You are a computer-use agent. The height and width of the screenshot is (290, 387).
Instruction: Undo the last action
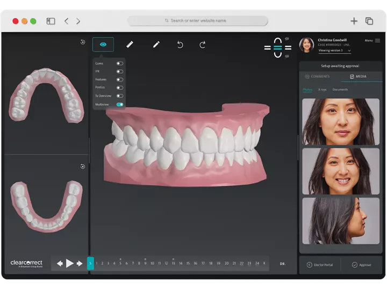tap(180, 45)
